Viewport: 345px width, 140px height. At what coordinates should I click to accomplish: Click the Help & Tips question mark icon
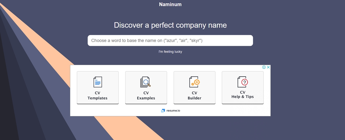click(243, 82)
